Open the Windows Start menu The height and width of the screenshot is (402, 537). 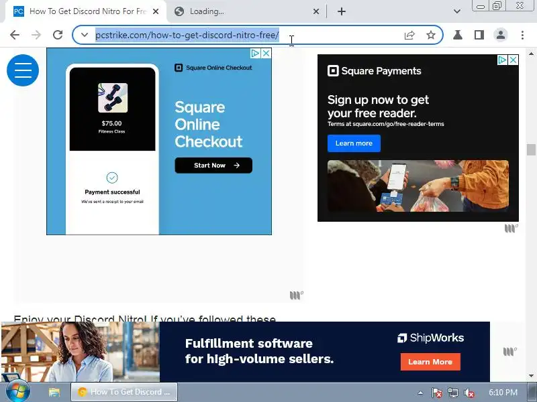[x=18, y=392]
